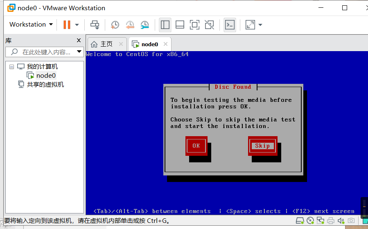
Task: Open the library search filter dropdown
Action: point(79,52)
